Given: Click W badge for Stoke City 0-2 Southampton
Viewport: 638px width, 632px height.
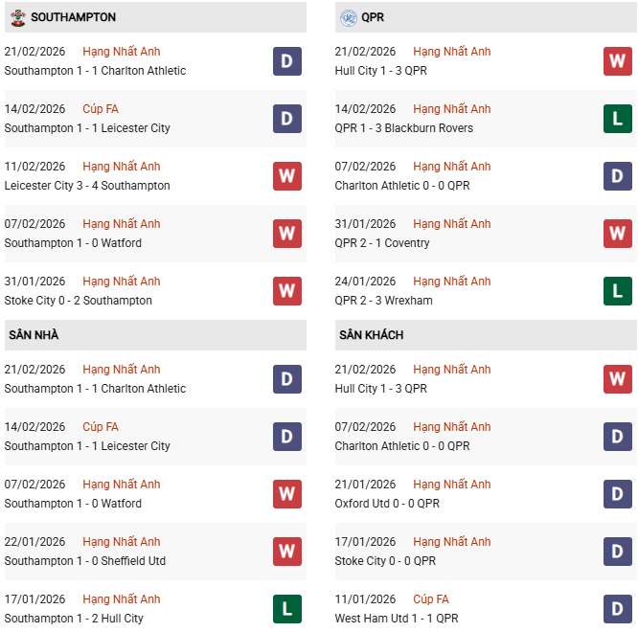Looking at the screenshot, I should [x=287, y=291].
